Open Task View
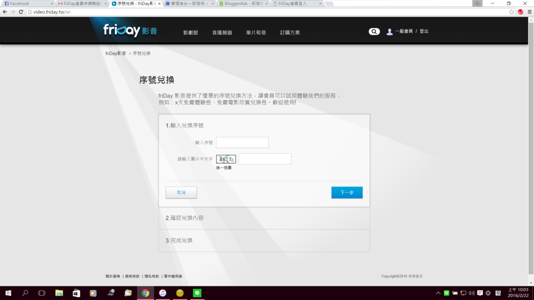 (42, 293)
